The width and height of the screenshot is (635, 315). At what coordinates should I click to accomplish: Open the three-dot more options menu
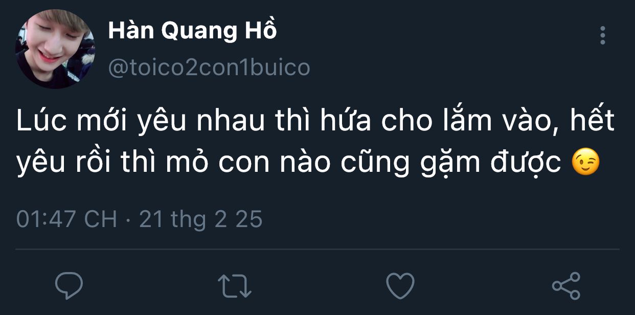(603, 36)
